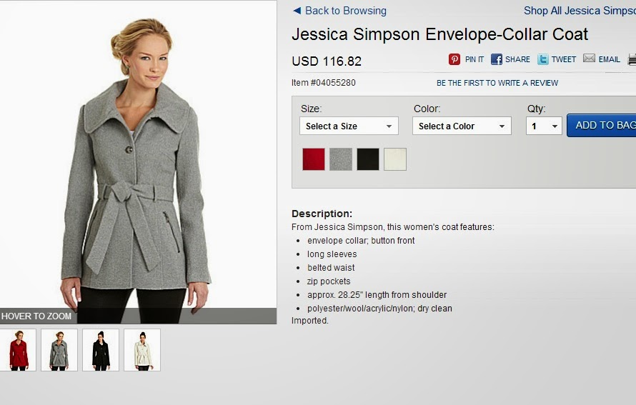This screenshot has height=405, width=636.
Task: Choose the black color swatch
Action: pos(368,159)
